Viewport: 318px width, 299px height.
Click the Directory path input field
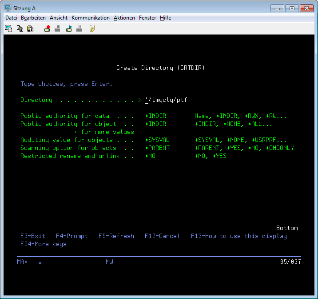pyautogui.click(x=222, y=100)
